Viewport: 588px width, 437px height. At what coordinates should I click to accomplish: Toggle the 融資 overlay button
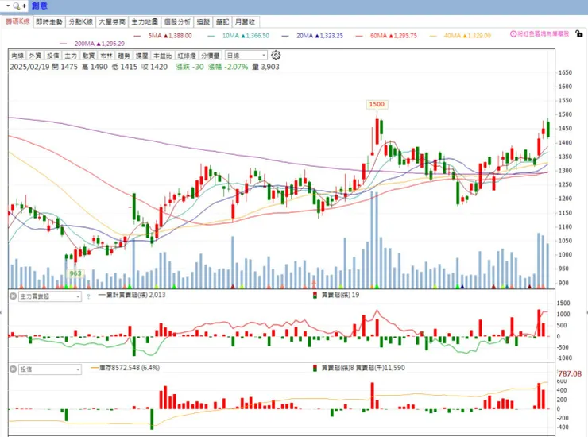88,56
